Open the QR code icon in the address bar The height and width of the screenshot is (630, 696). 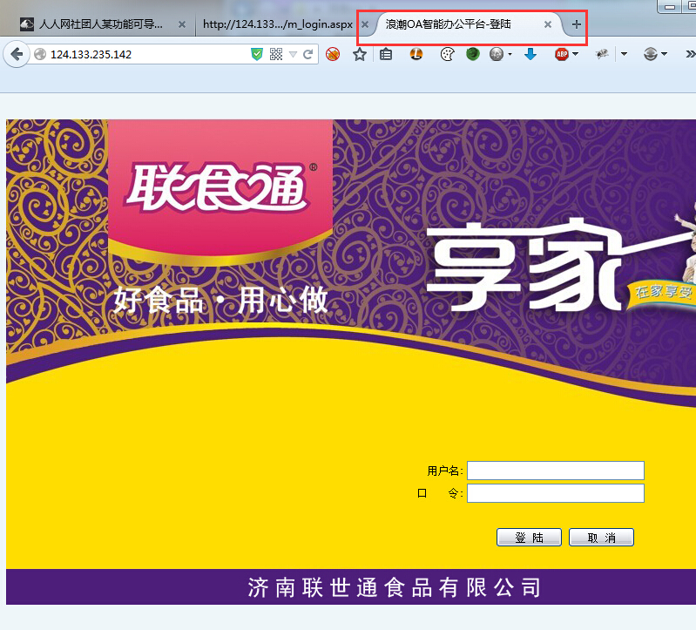point(276,54)
